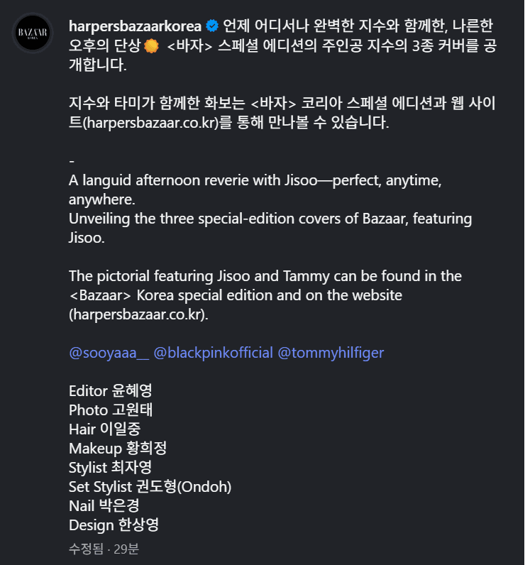Click the Hair 이일중 credit line
The height and width of the screenshot is (565, 530).
pyautogui.click(x=106, y=429)
